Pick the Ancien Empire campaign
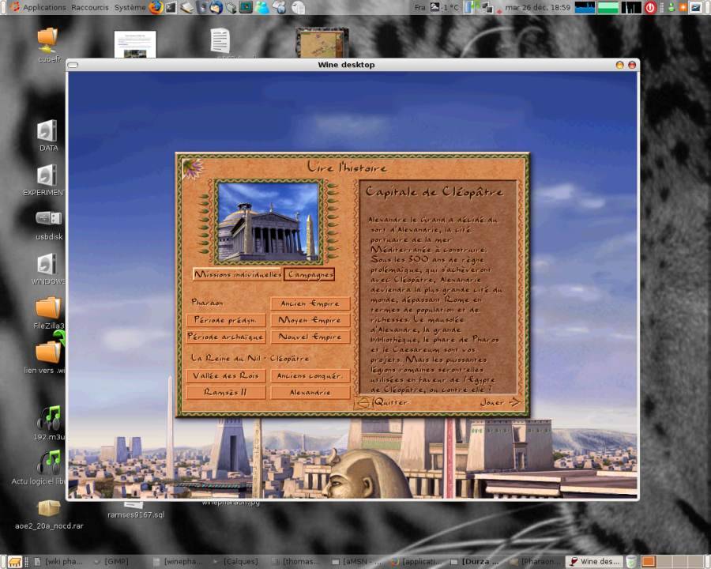 click(x=310, y=303)
